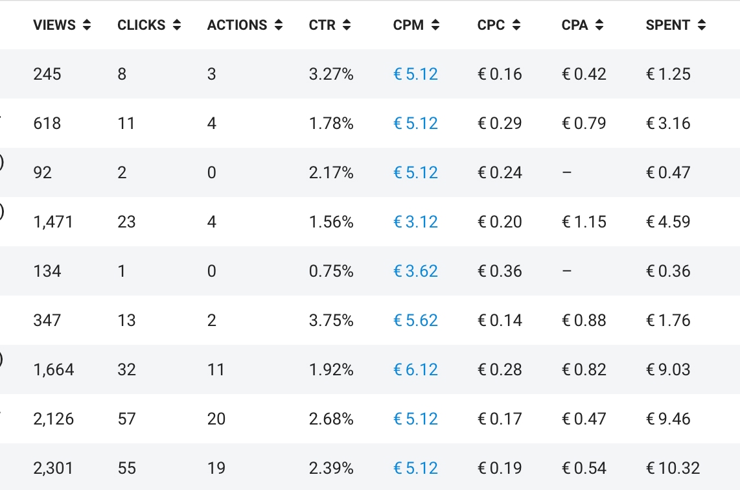Click the € 5.12 CPM link in the 2,301-views row
Viewport: 740px width, 490px height.
click(x=415, y=468)
